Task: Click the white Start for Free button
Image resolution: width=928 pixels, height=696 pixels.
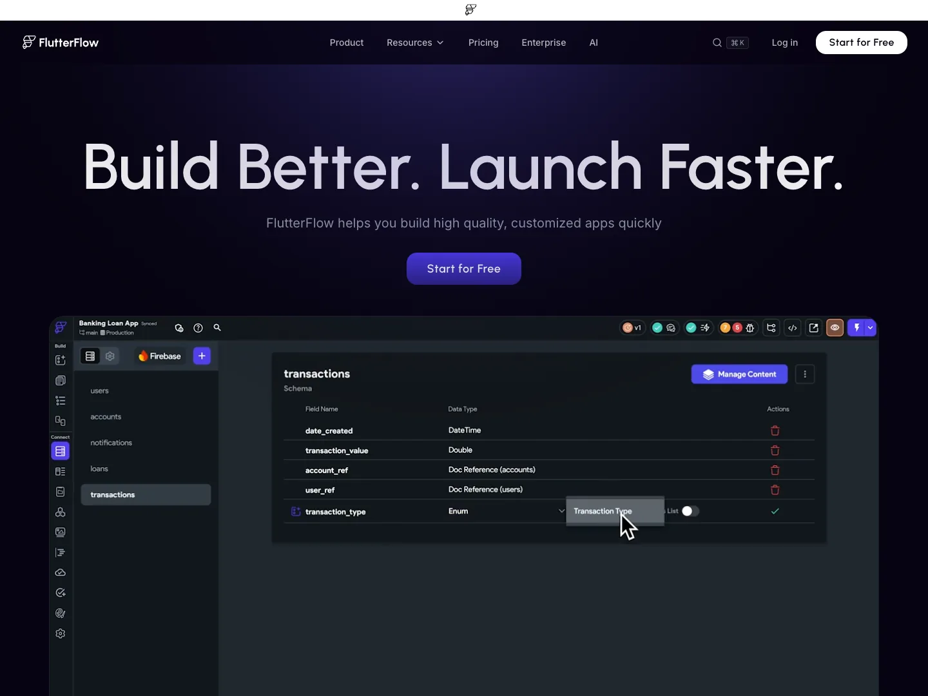Action: [862, 43]
